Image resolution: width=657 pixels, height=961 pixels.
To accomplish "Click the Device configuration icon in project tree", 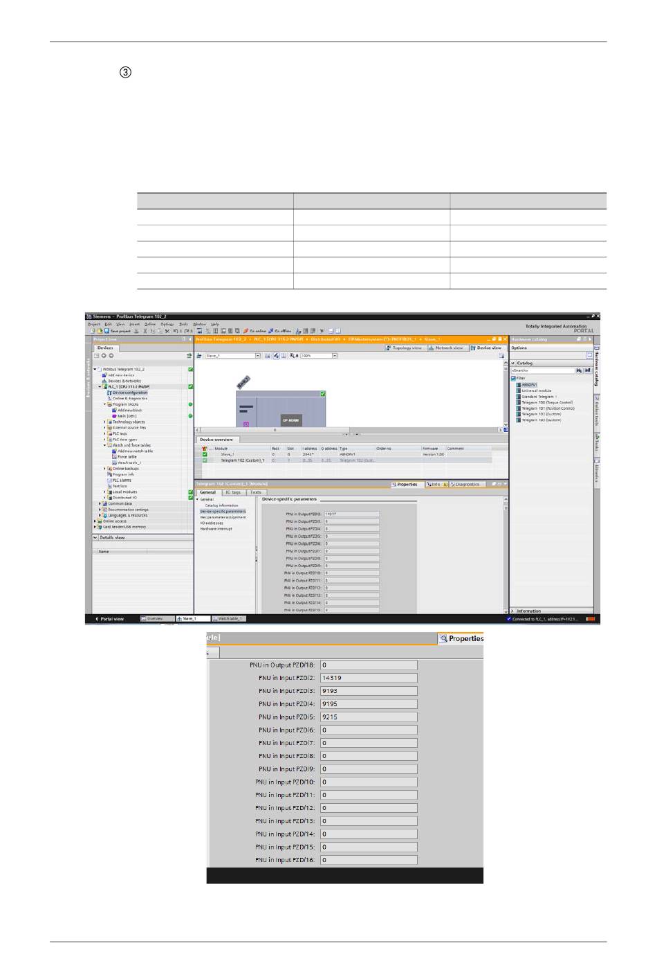I will [109, 393].
